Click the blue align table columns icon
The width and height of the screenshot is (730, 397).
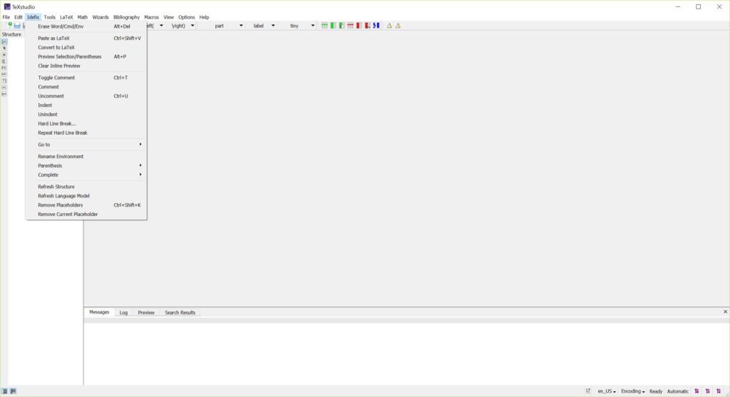pos(376,26)
